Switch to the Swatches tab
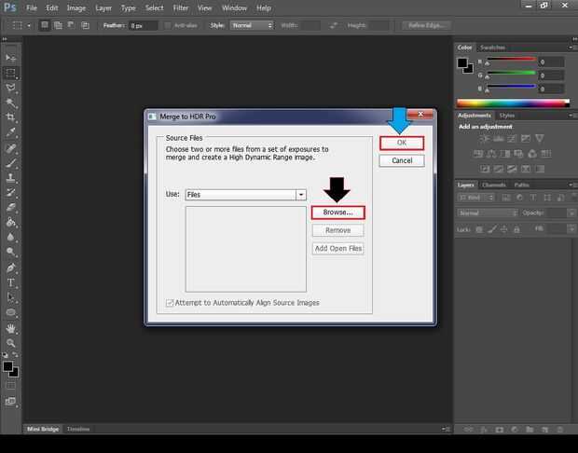This screenshot has height=453, width=578. [492, 48]
